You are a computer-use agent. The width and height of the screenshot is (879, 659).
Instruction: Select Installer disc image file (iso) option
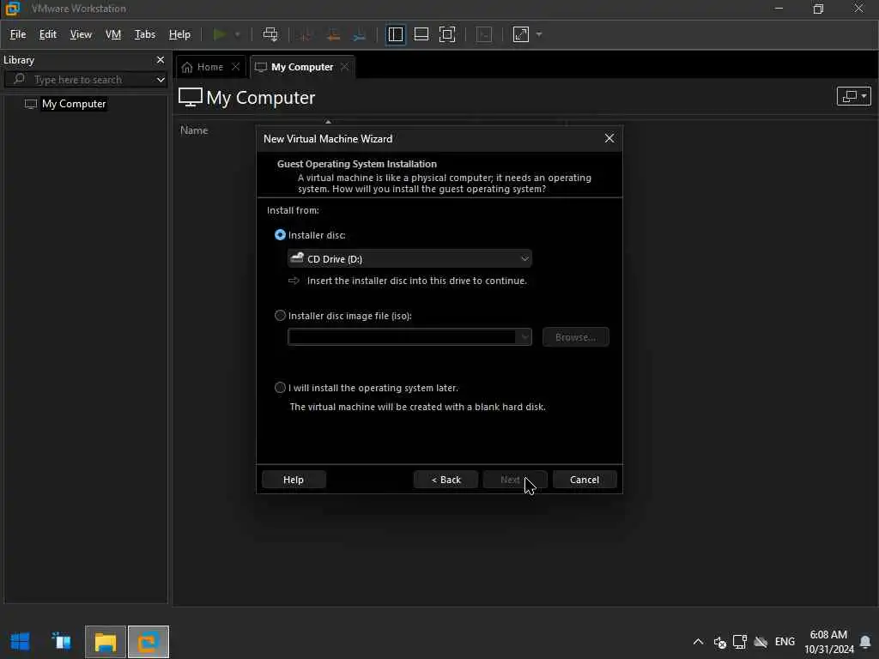[280, 316]
